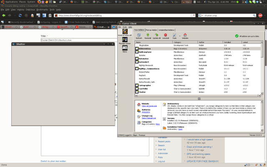The image size is (267, 167).
Task: Select Your Addons tab
Action: pos(139,30)
